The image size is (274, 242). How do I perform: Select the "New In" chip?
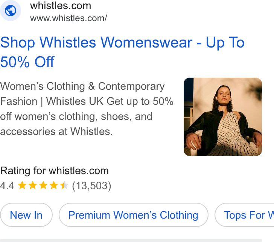[x=26, y=215]
